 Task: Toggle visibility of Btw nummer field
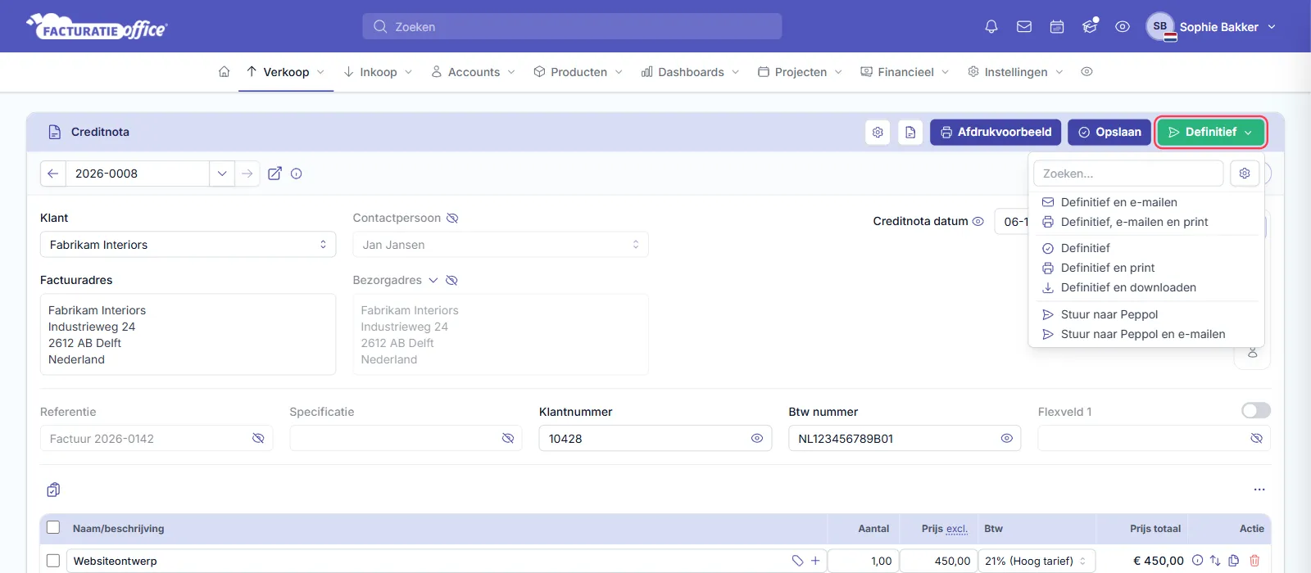click(1007, 439)
